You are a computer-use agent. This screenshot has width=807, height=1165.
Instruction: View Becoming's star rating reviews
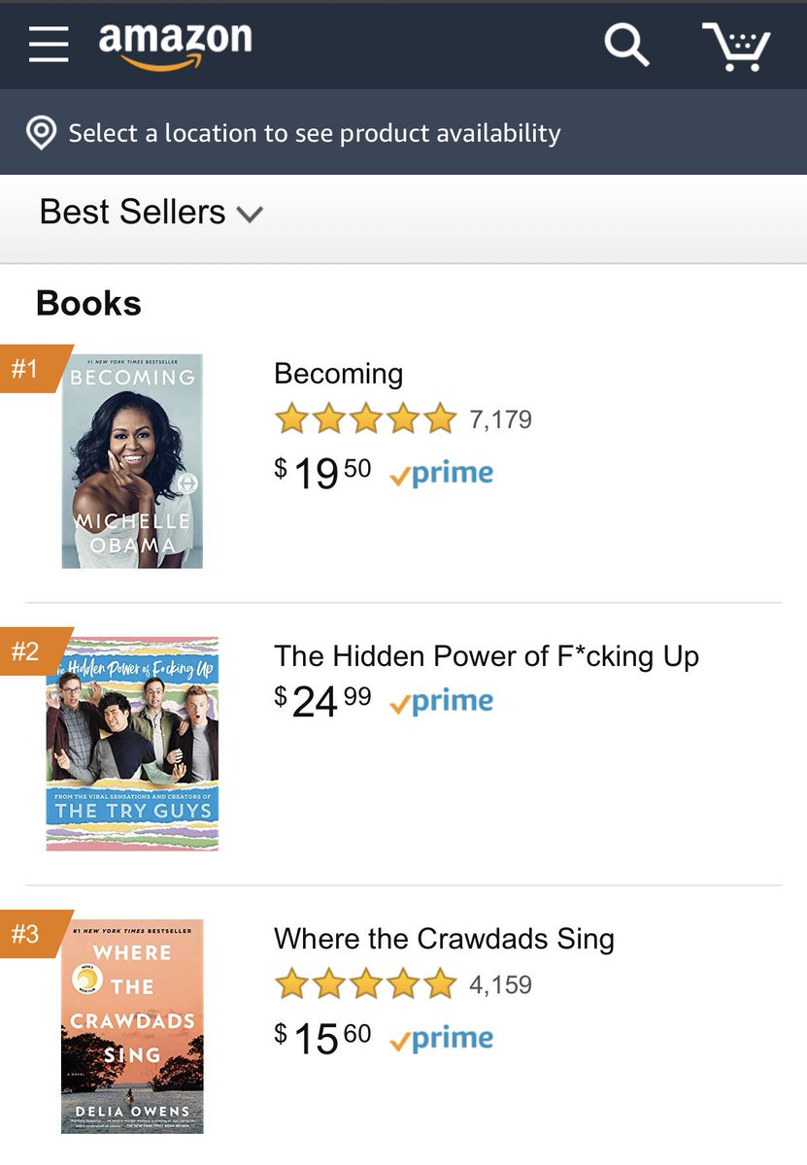[x=365, y=419]
